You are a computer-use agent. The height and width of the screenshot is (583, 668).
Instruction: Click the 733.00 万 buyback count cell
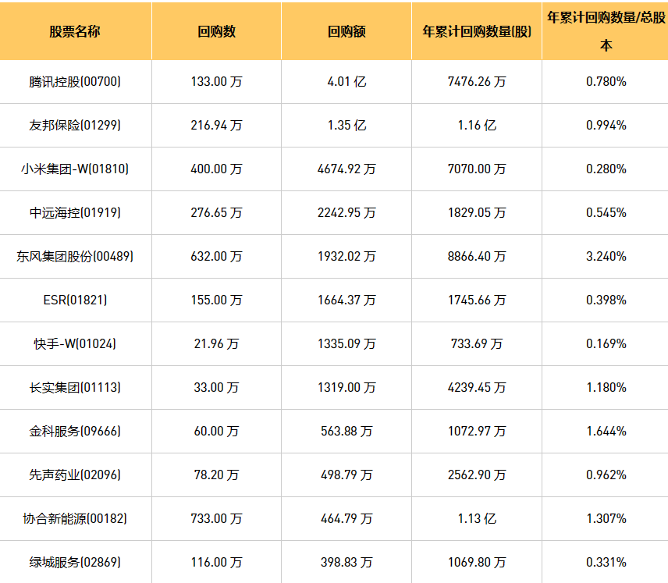tap(216, 519)
